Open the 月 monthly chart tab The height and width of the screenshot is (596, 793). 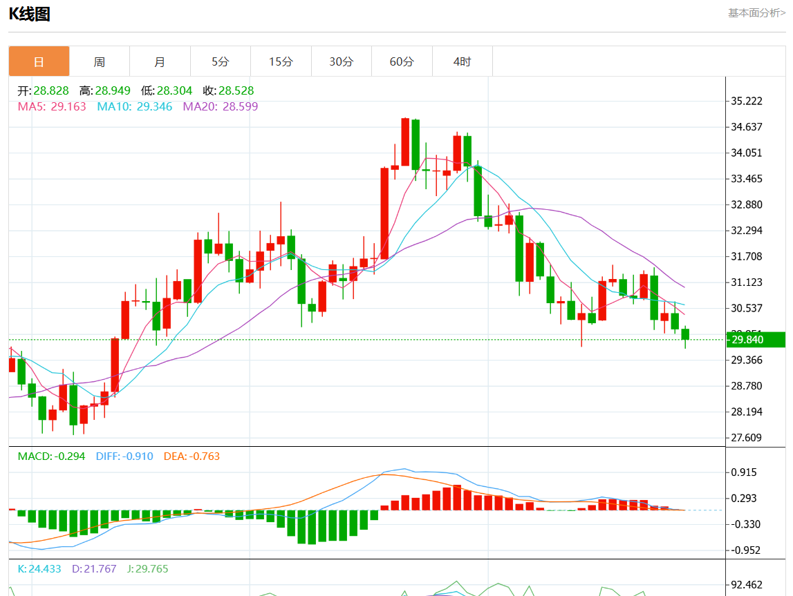[160, 61]
